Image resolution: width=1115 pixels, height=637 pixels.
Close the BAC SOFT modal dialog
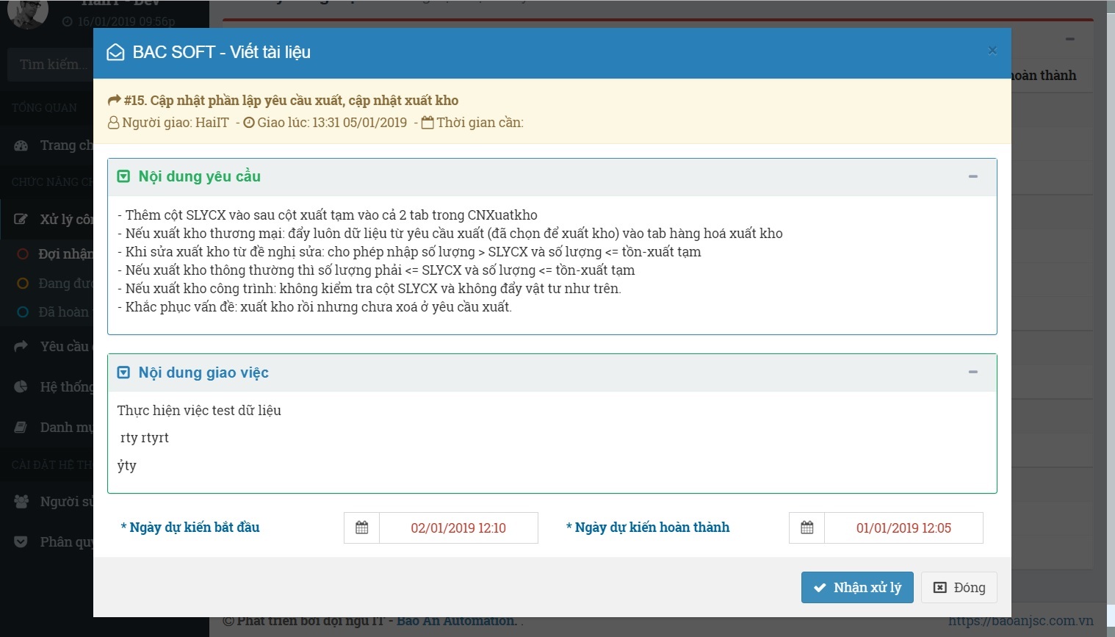[x=992, y=51]
